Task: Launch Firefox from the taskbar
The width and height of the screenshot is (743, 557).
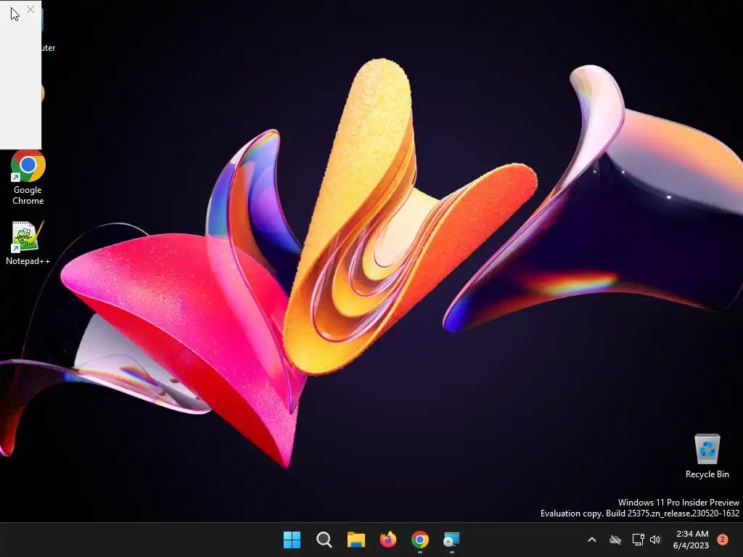Action: click(x=388, y=540)
